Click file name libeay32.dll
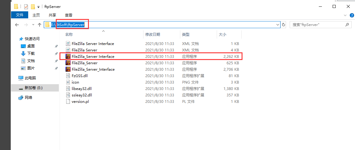This screenshot has width=355, height=150. (x=82, y=89)
